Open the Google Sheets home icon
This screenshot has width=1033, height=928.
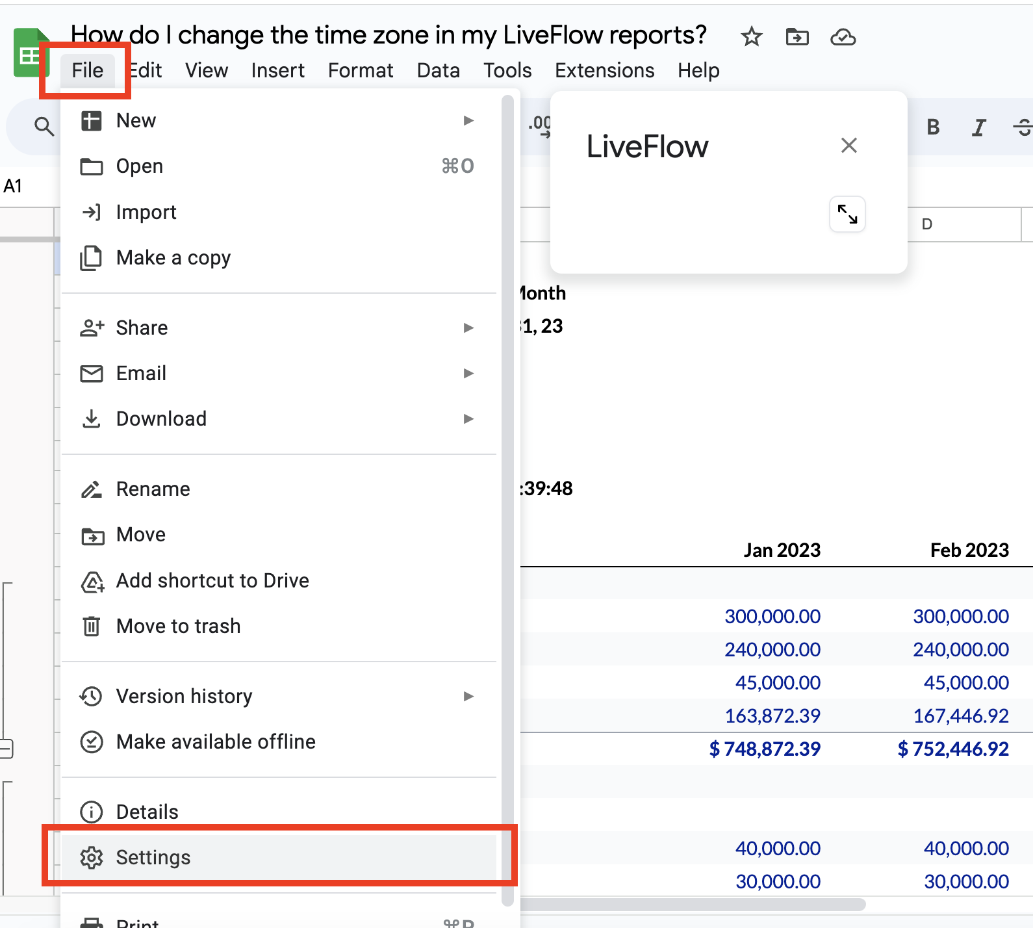coord(30,53)
